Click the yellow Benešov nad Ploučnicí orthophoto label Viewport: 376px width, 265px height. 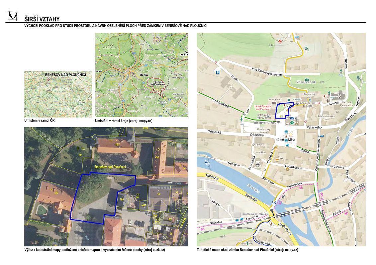point(110,167)
